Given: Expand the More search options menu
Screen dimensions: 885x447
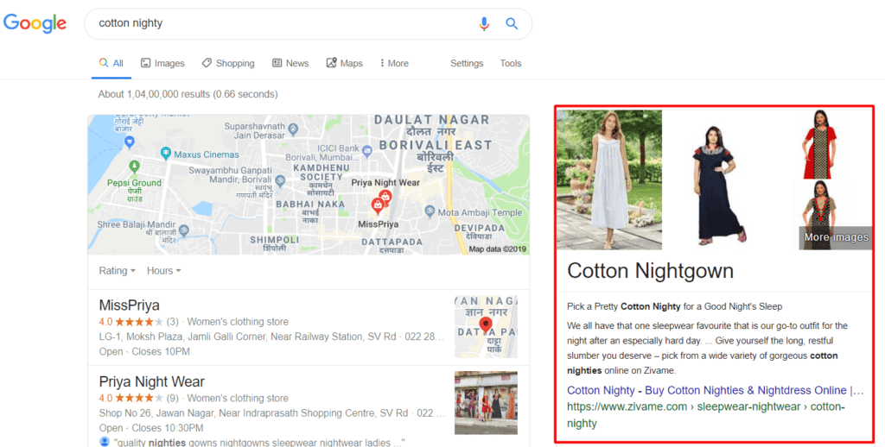Looking at the screenshot, I should [392, 63].
